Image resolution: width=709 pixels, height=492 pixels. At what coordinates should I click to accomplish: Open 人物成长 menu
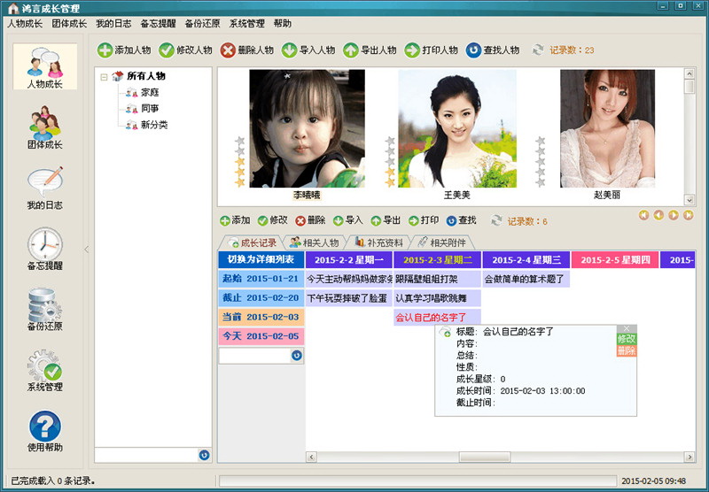coord(25,24)
